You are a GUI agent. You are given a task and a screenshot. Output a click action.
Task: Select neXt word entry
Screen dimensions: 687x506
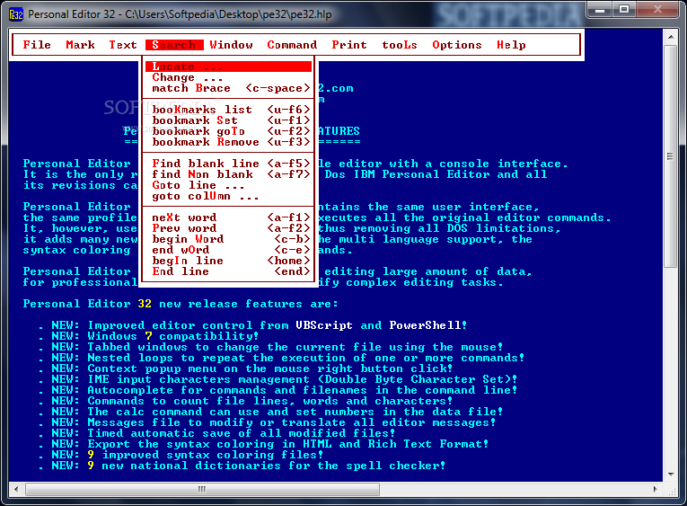(x=228, y=217)
